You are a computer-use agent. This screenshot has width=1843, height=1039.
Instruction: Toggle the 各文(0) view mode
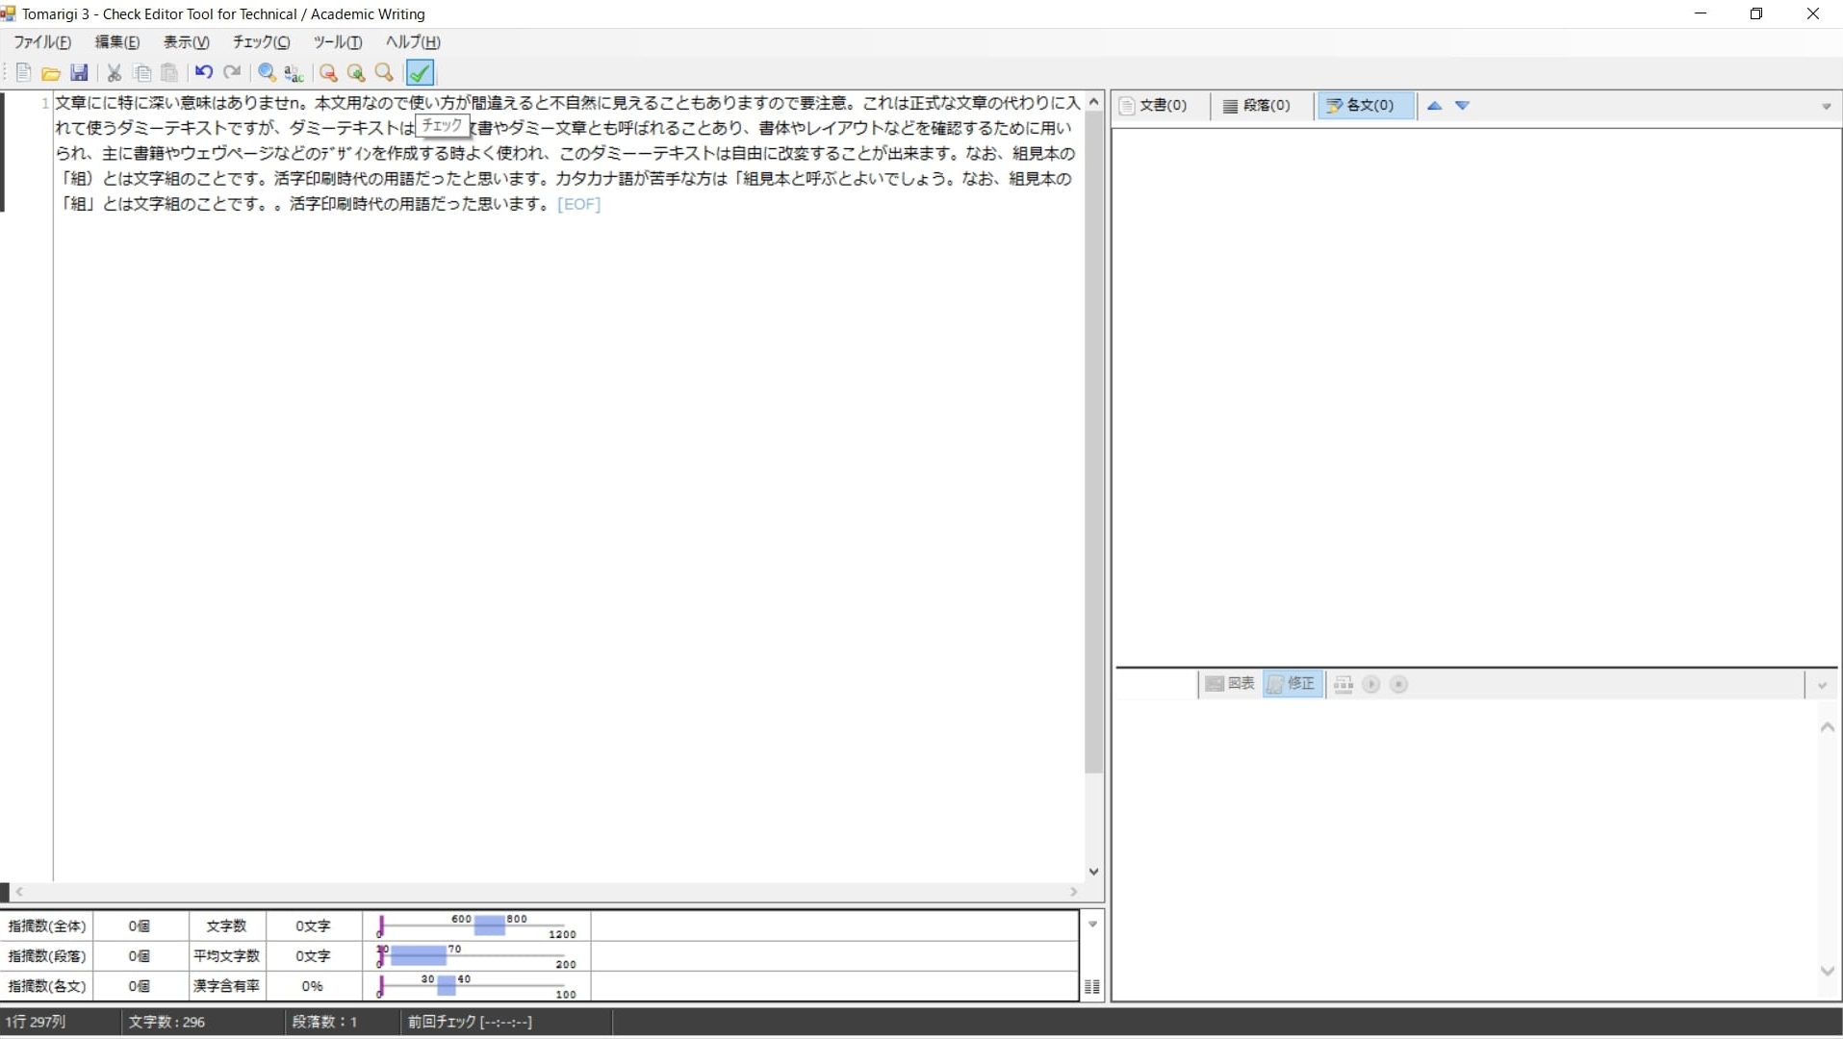click(1364, 106)
